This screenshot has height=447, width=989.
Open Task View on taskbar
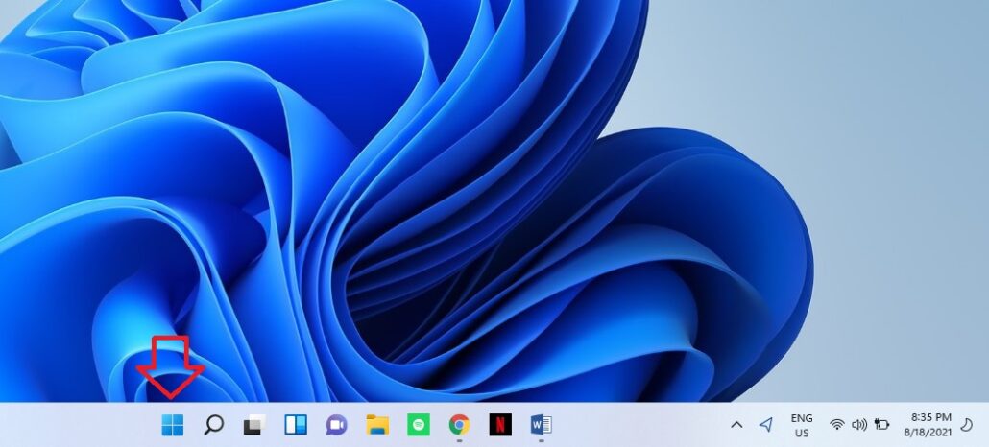coord(254,425)
